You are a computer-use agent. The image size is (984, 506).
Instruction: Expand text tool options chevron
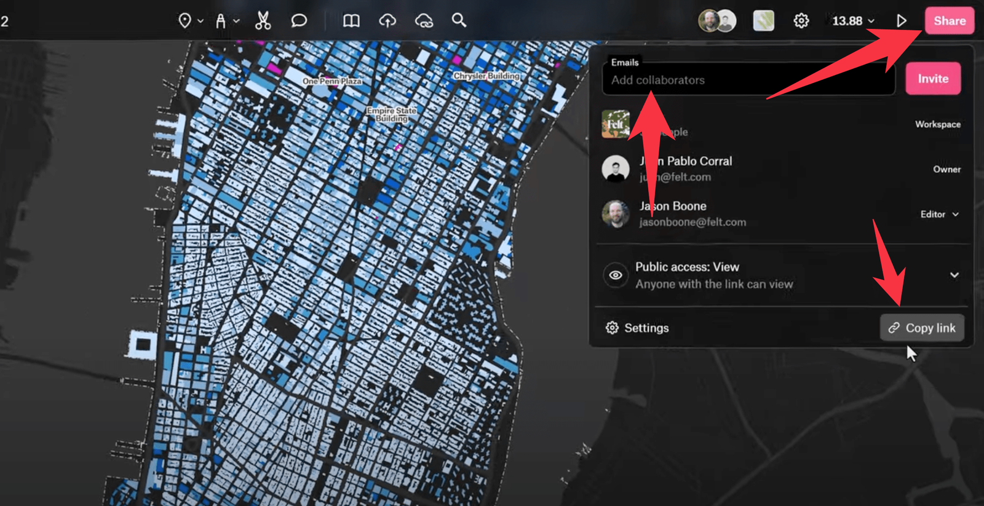[x=237, y=22]
